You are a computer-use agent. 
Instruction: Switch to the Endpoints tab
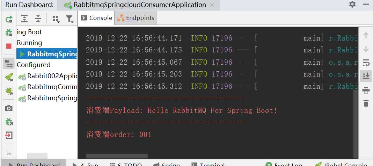136,18
